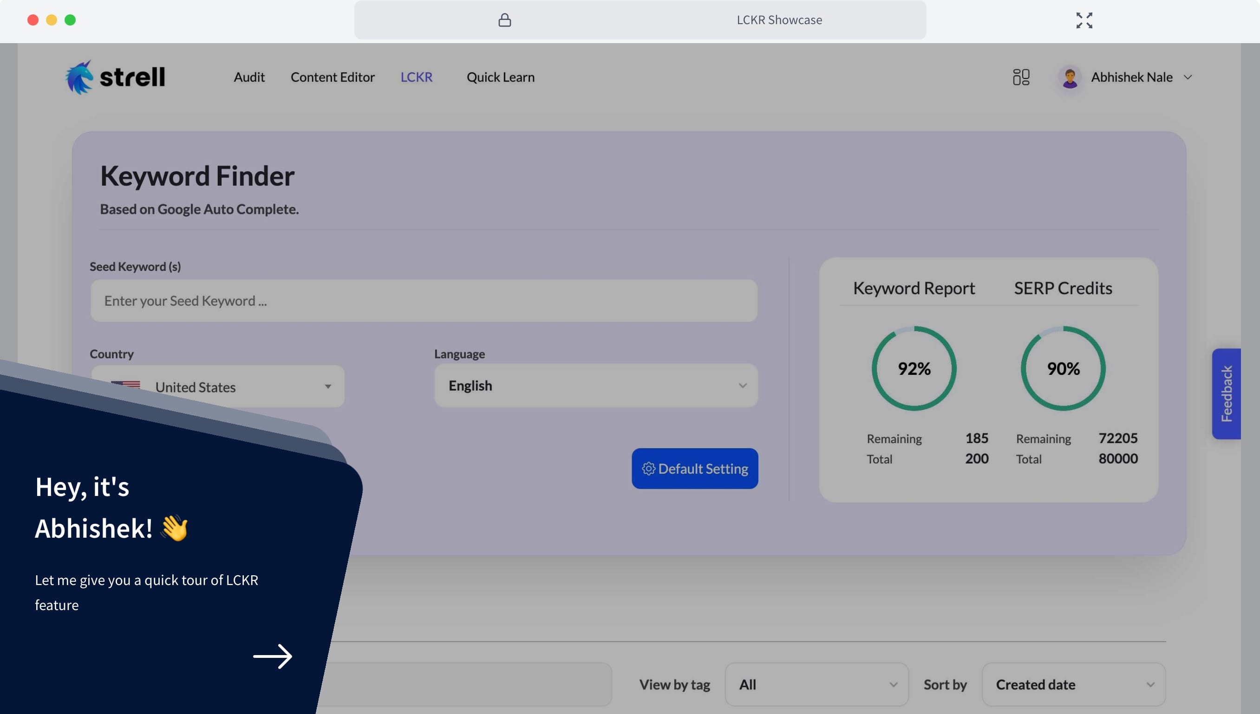Click the Strell dragon logo icon
Screen dimensions: 1260x714
point(79,77)
